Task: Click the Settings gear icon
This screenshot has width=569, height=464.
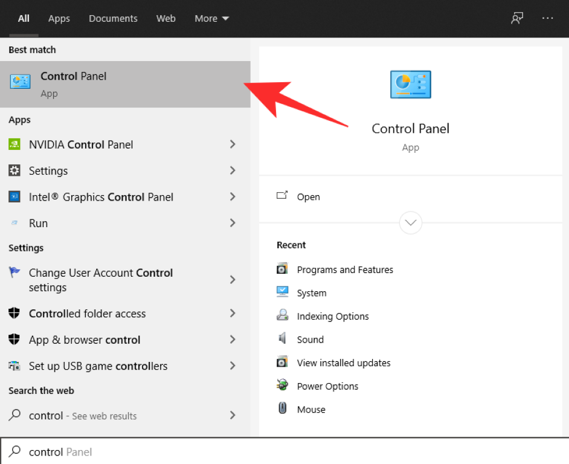Action: [x=14, y=170]
